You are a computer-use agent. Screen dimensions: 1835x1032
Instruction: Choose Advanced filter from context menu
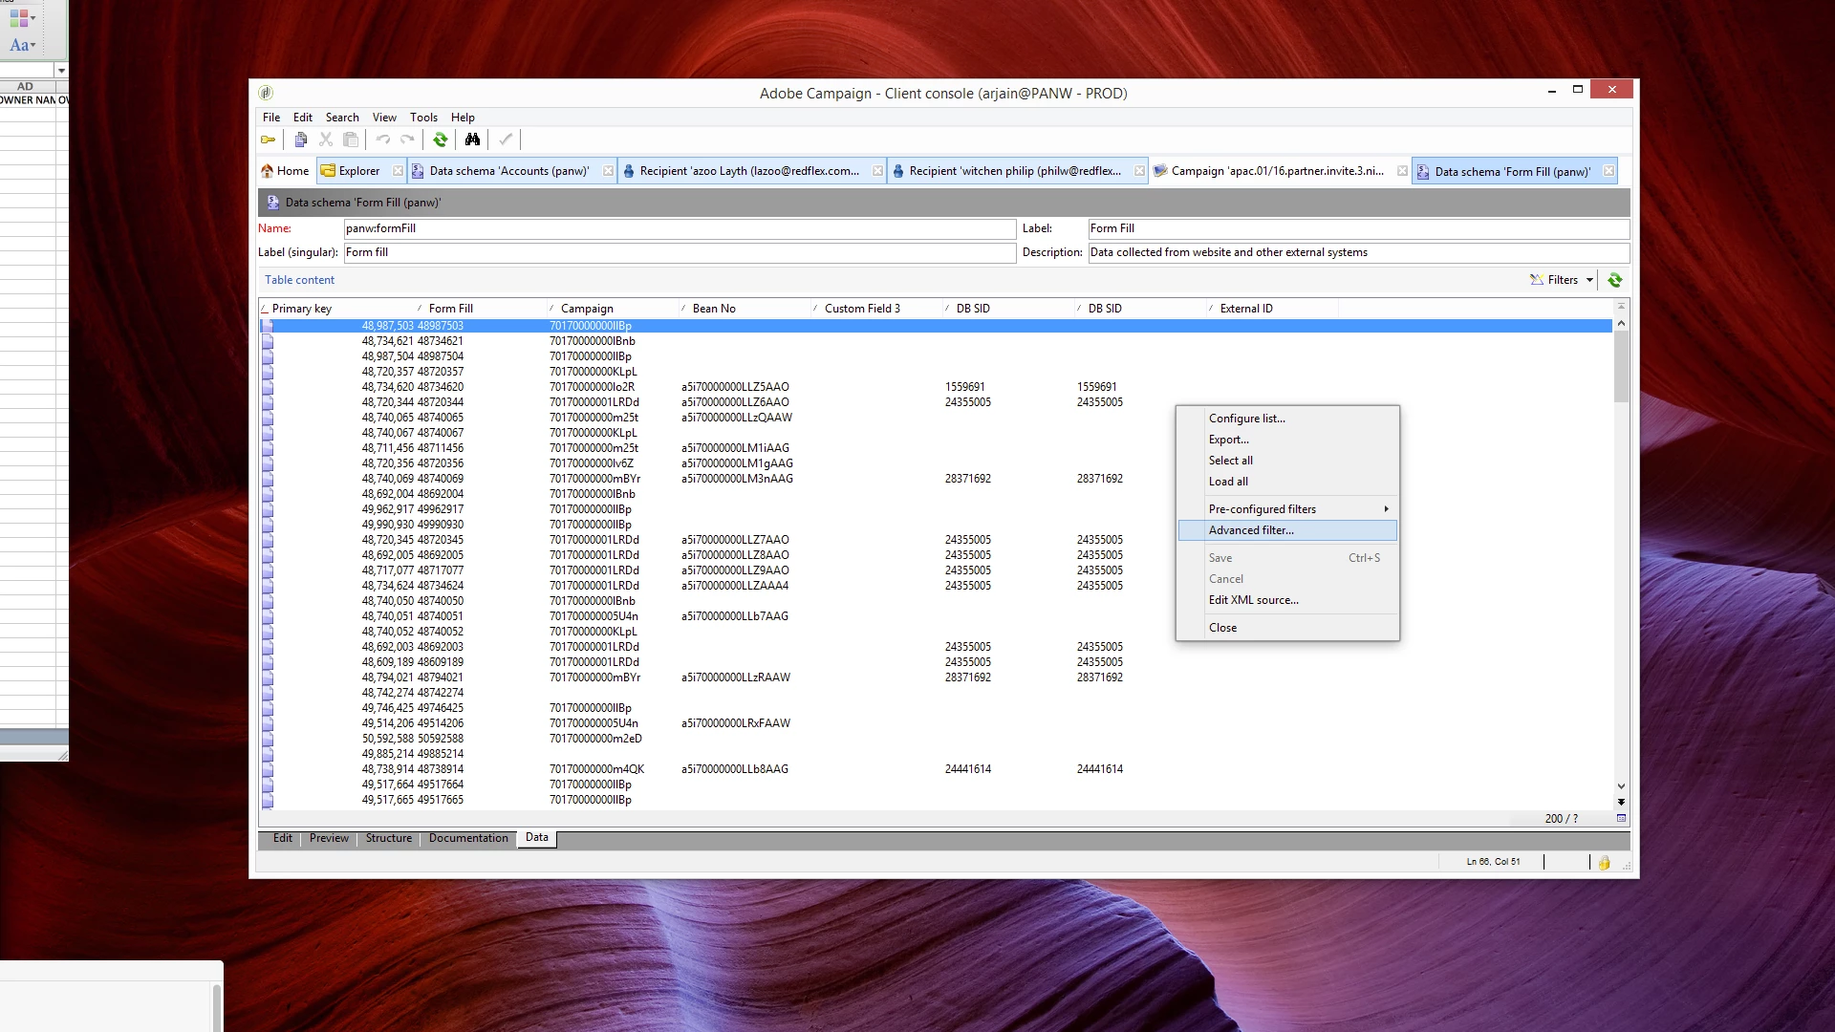pos(1251,530)
